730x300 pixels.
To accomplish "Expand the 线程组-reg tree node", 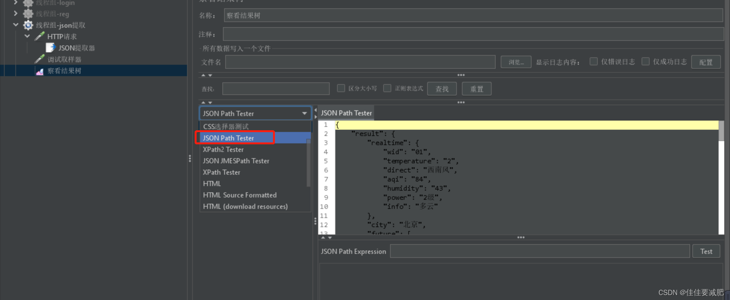I will (x=16, y=14).
